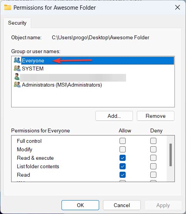This screenshot has width=186, height=214.
Task: Close the Permissions dialog window
Action: coord(178,7)
